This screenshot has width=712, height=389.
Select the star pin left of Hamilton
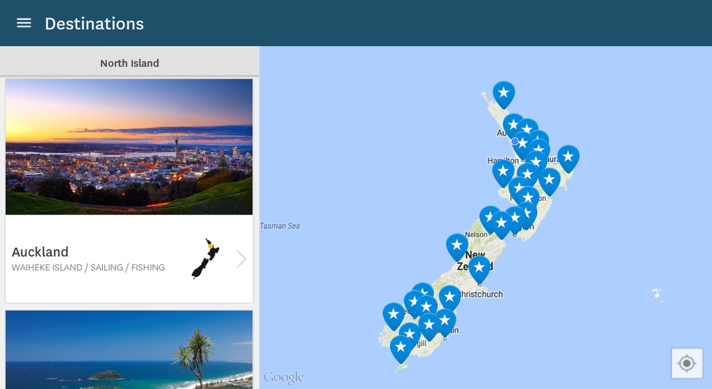tap(503, 173)
